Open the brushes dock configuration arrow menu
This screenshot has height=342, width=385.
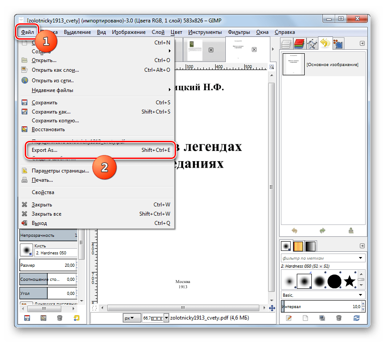pos(362,246)
